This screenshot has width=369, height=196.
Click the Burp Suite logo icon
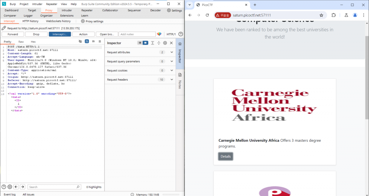[4, 4]
